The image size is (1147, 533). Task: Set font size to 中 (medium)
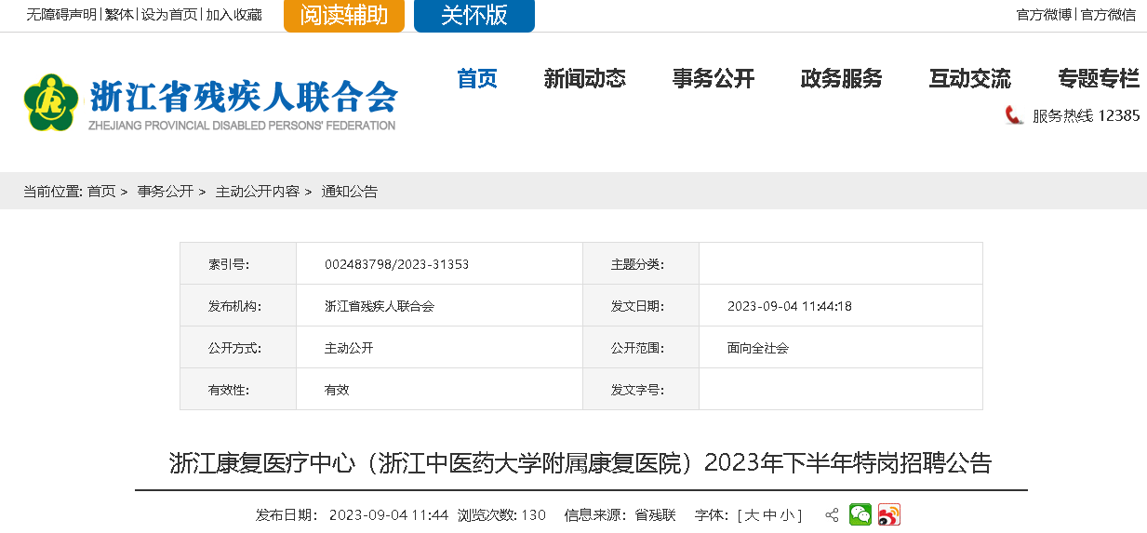(768, 515)
